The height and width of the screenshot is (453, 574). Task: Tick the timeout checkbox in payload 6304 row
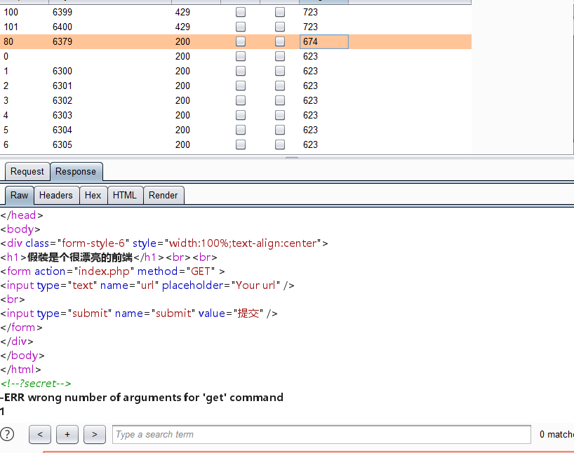click(x=280, y=130)
